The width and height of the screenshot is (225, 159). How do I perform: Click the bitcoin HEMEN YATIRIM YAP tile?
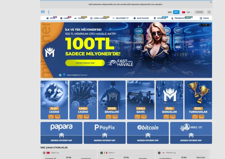[x=148, y=133]
